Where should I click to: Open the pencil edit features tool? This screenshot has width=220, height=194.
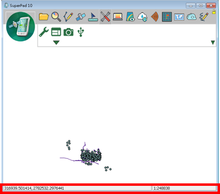[68, 17]
